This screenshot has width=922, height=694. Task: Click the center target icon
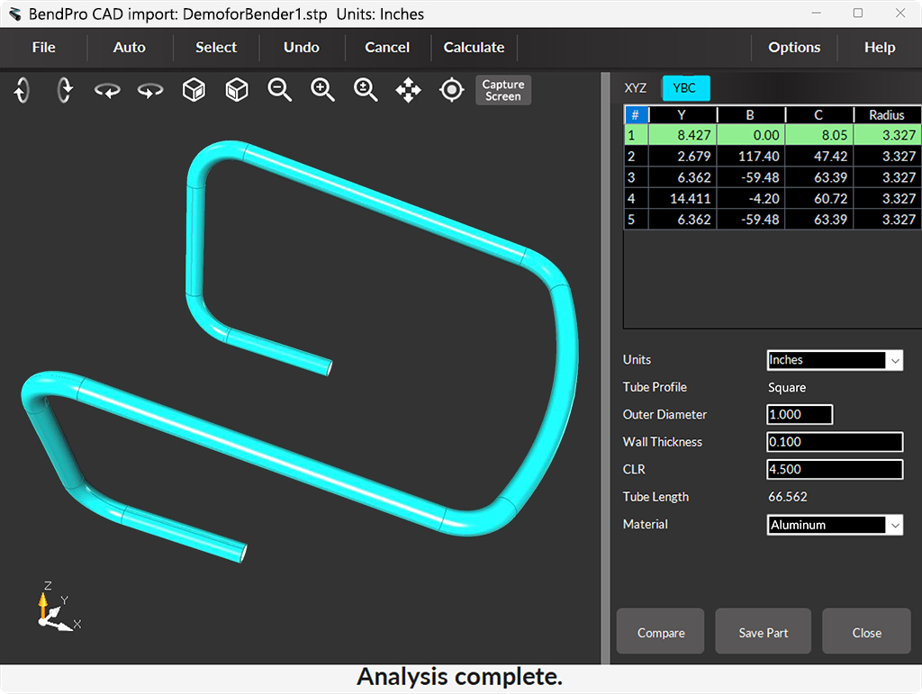coord(452,90)
